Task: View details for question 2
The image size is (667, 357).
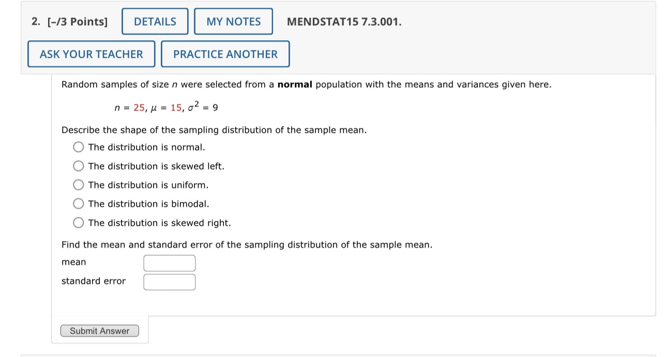Action: [155, 21]
